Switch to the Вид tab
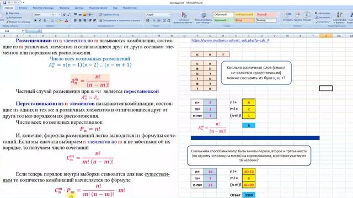353x198 pixels. 115,8
